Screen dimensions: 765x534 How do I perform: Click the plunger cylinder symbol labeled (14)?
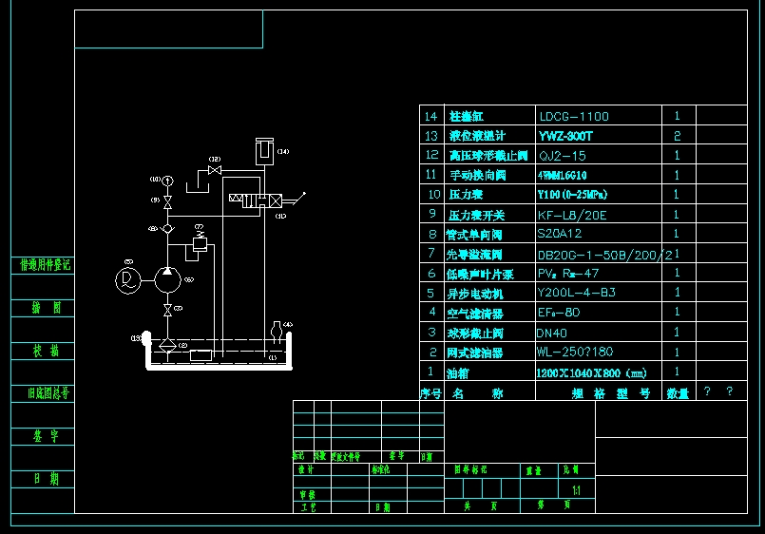coord(263,151)
